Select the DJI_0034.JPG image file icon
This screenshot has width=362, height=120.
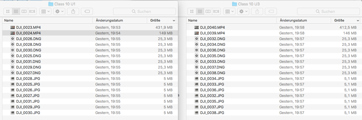(196, 78)
